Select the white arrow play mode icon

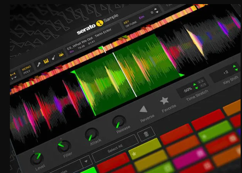(x=14, y=78)
